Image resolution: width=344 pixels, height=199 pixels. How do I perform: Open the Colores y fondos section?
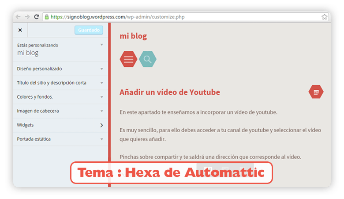pos(61,97)
